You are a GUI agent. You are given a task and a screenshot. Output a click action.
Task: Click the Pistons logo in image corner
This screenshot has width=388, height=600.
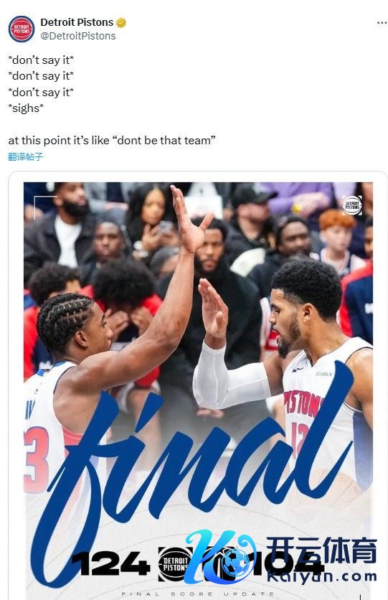[x=351, y=205]
